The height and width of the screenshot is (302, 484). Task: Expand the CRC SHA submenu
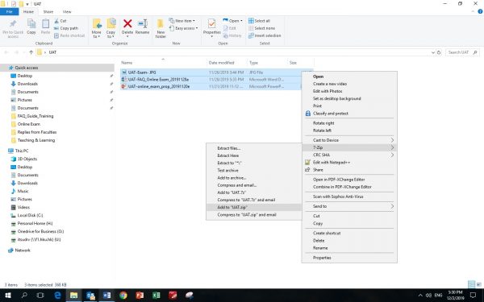pos(349,155)
